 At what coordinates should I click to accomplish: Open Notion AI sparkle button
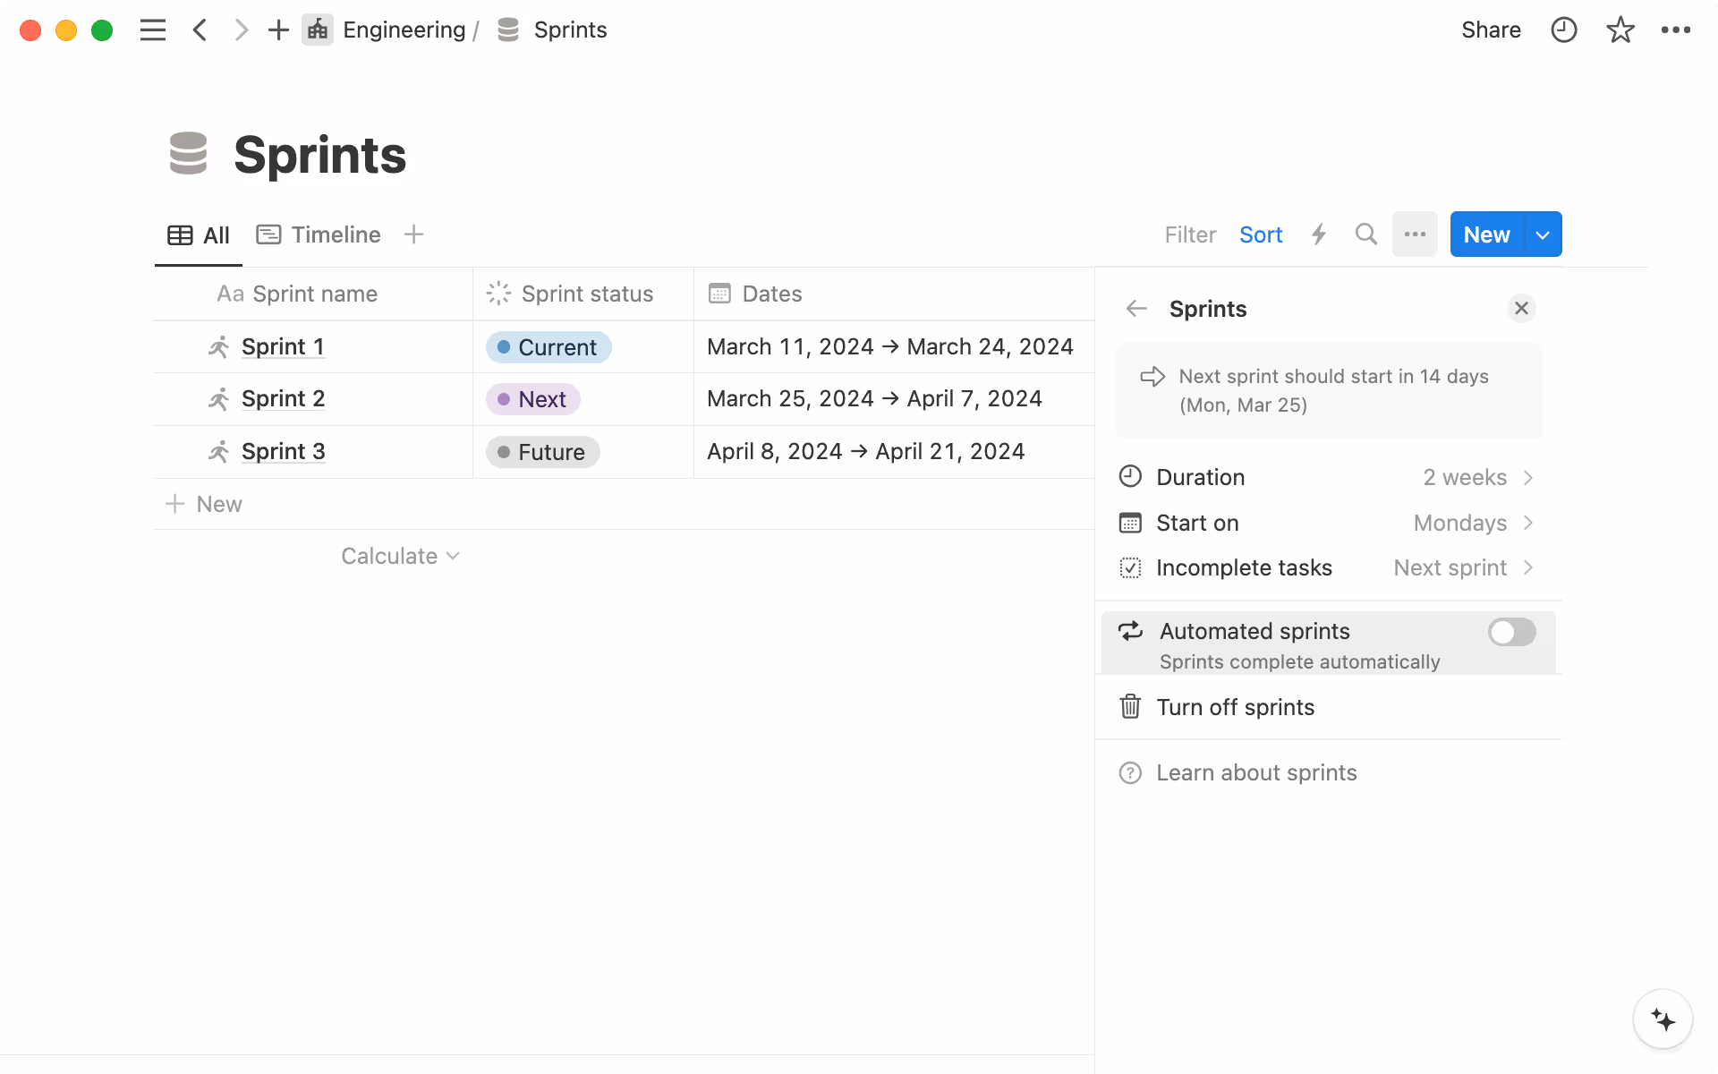coord(1664,1019)
